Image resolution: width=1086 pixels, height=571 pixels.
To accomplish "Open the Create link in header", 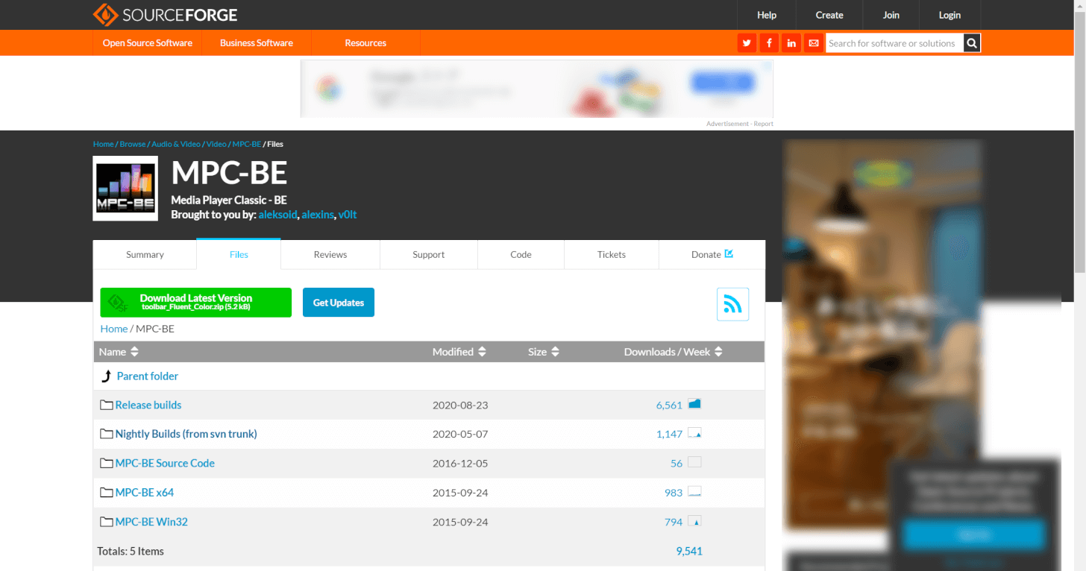I will 829,15.
